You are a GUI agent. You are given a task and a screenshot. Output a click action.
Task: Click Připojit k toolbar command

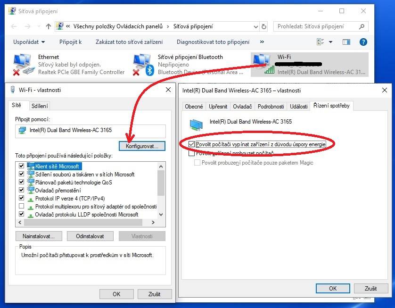(70, 42)
